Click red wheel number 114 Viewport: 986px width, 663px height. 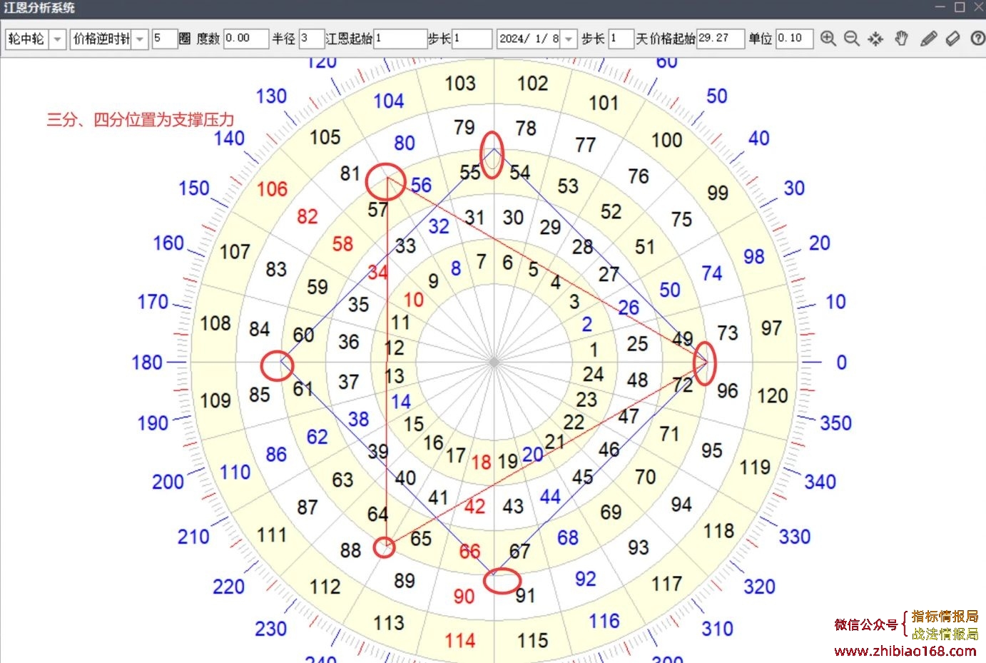click(x=459, y=641)
